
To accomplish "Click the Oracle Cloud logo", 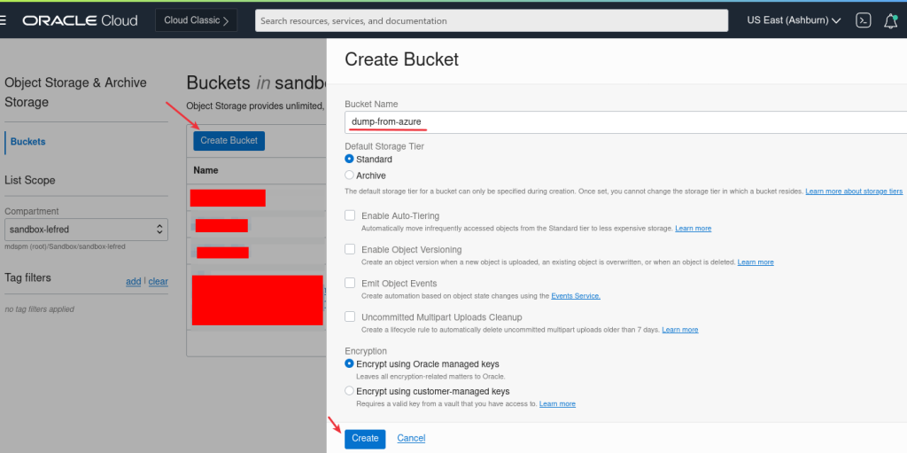I will coord(80,21).
